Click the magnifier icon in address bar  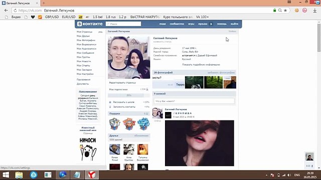pos(280,10)
